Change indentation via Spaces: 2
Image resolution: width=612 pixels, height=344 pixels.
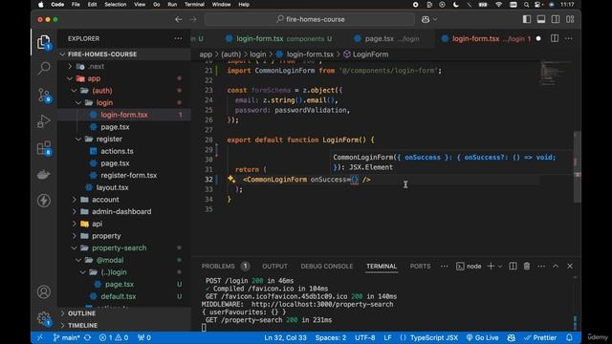click(331, 337)
